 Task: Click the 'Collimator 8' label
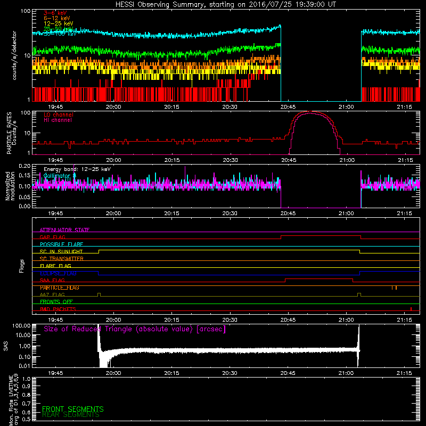coord(60,176)
